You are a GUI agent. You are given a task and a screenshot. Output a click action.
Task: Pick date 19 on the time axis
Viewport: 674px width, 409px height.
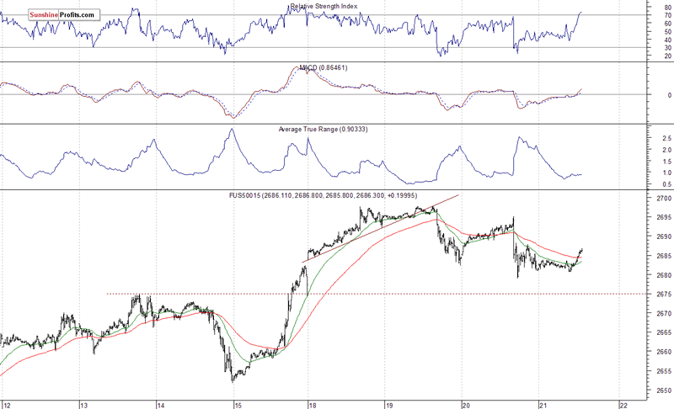click(x=389, y=403)
